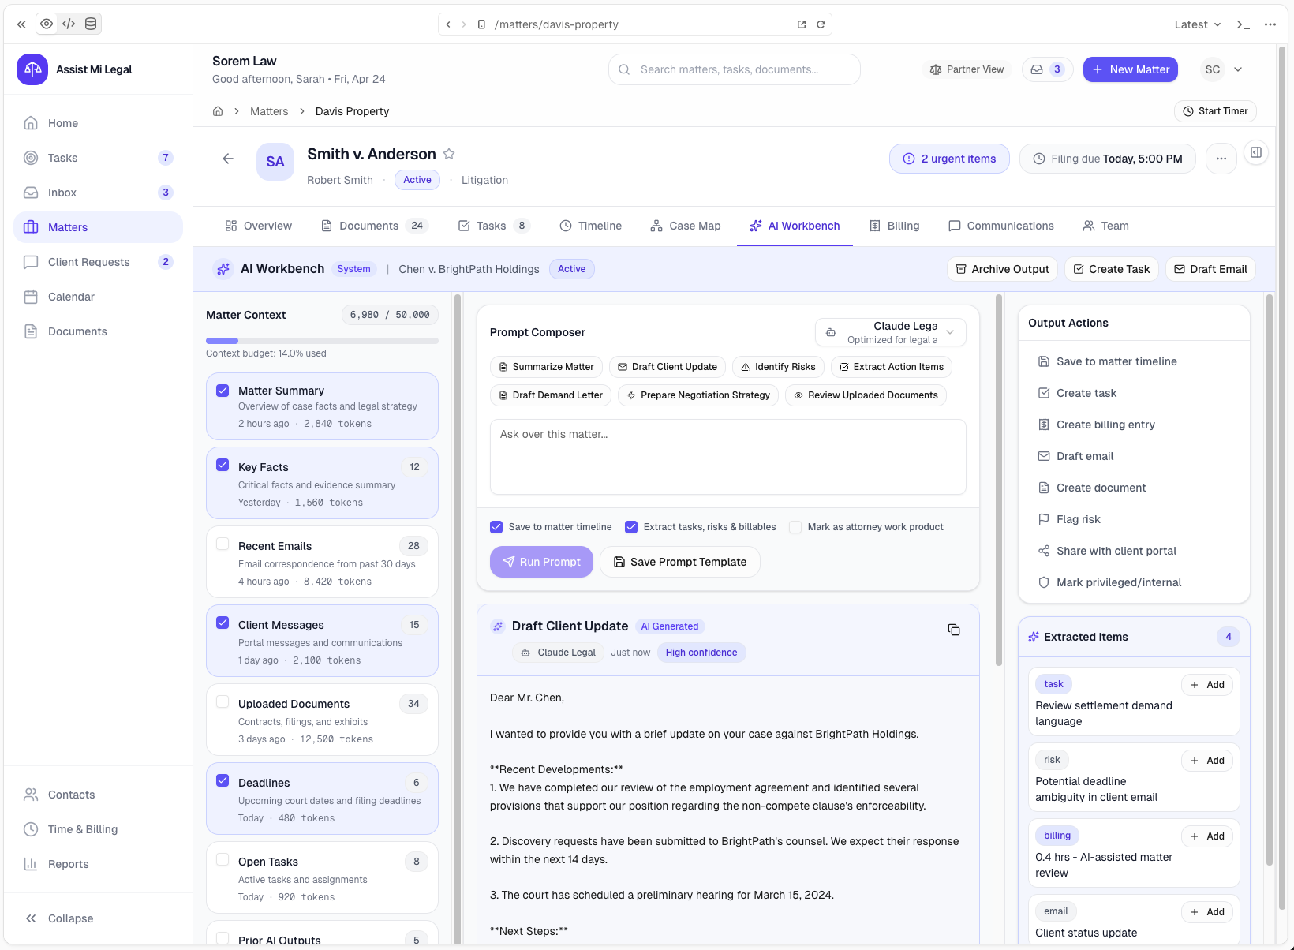Select the Flag risk output action
Screen dimensions: 1294x950
(1078, 518)
